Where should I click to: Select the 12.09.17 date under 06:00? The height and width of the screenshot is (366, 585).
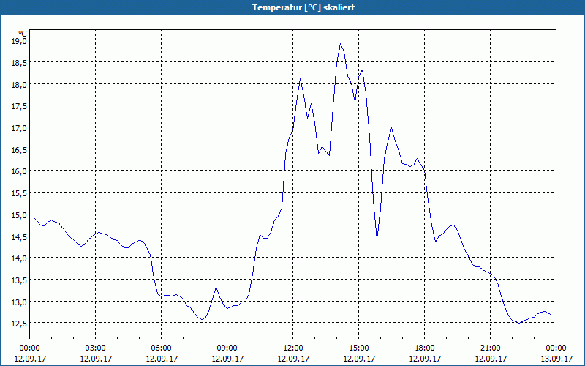161,359
